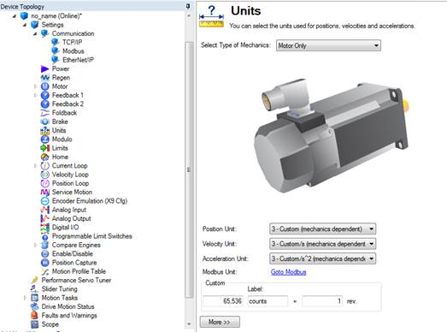Viewport: 447px width, 332px height.
Task: Select Position Capture tree item
Action: coord(74,263)
